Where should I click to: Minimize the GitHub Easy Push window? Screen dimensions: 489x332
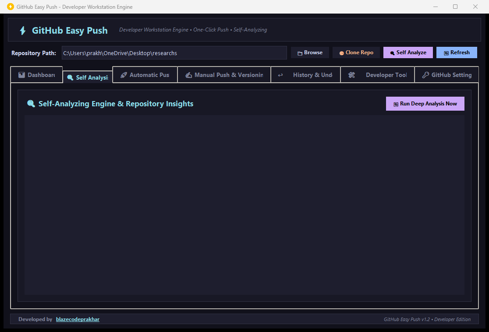pyautogui.click(x=436, y=7)
